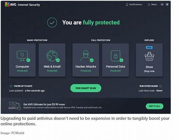179x140 pixels.
Task: Click the large checkmark circle status icon
Action: 52,22
